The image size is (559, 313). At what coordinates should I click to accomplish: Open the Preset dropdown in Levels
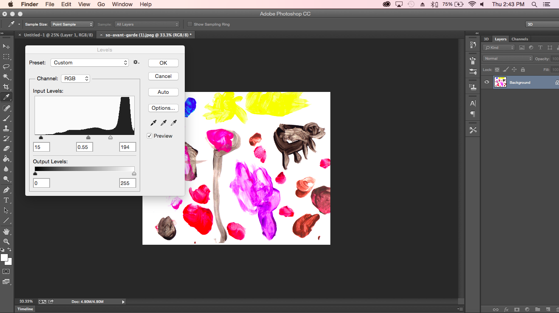point(90,62)
